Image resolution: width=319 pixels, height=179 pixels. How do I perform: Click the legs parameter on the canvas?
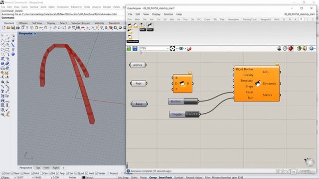point(139,84)
